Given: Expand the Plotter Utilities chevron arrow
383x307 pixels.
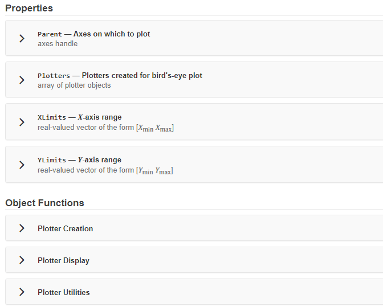Looking at the screenshot, I should [x=22, y=292].
